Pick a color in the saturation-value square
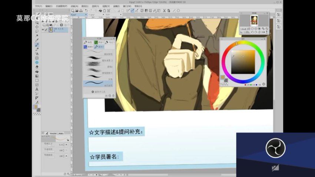The width and height of the screenshot is (315, 177). (x=243, y=62)
